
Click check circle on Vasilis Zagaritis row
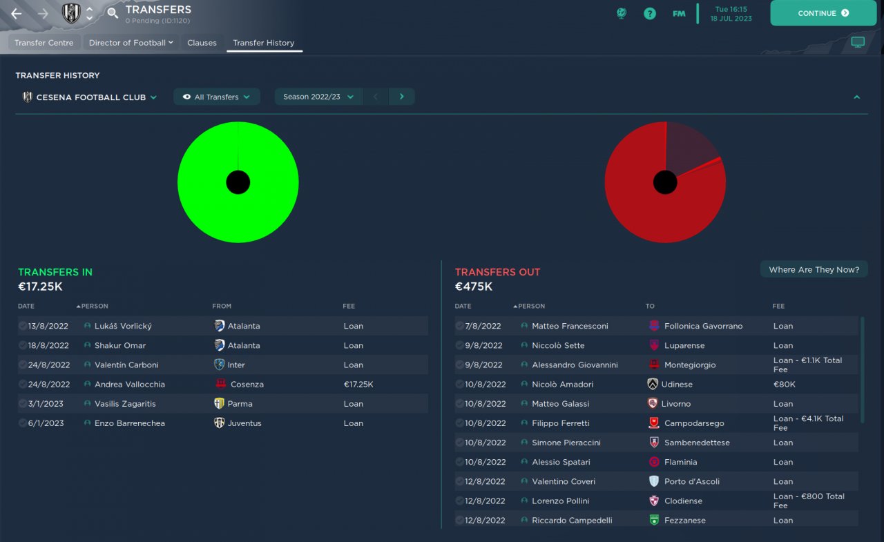click(x=23, y=403)
